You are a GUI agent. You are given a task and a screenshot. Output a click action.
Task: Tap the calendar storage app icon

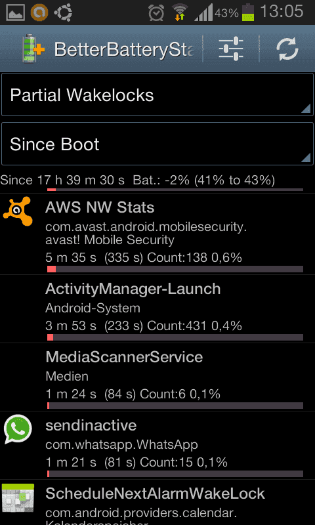(18, 499)
